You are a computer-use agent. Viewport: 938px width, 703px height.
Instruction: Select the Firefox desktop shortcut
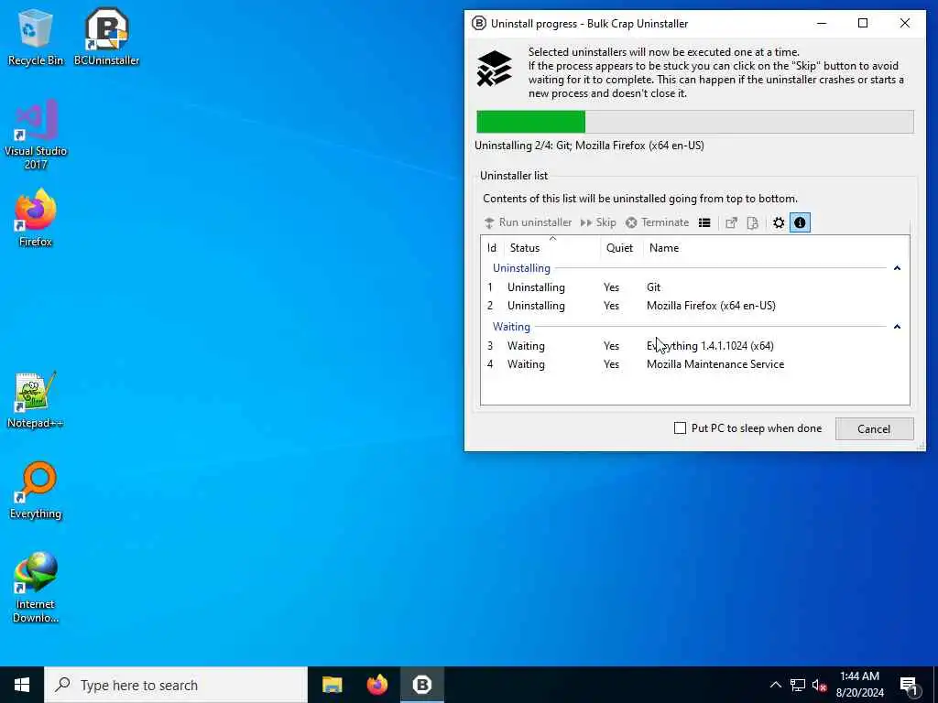tap(36, 218)
